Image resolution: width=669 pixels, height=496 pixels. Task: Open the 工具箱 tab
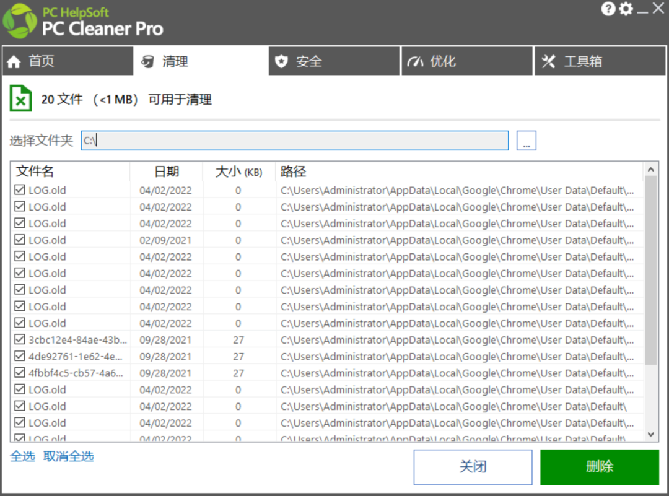[600, 61]
